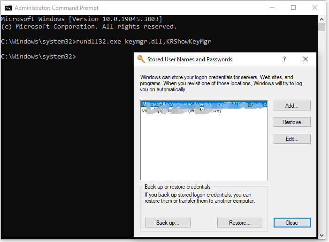Screen dimensions: 329x242
Task: Click the key icon in the dialog title bar
Action: point(141,59)
